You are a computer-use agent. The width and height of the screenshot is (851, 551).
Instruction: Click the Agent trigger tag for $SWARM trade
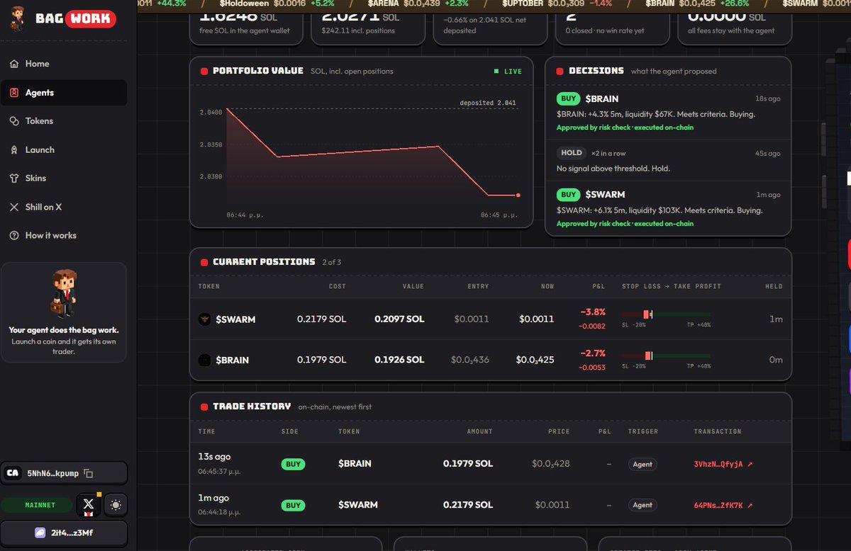coord(643,506)
